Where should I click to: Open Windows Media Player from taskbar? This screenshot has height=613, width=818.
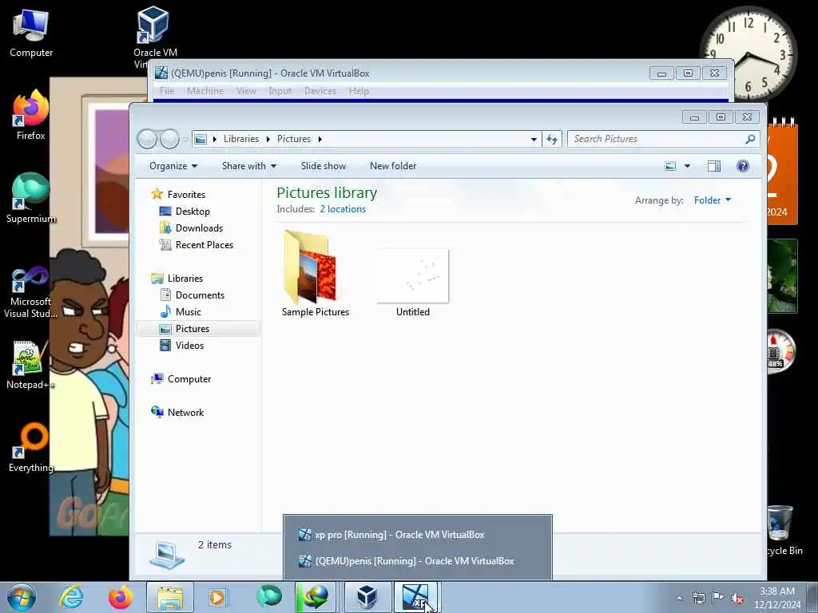pyautogui.click(x=218, y=597)
